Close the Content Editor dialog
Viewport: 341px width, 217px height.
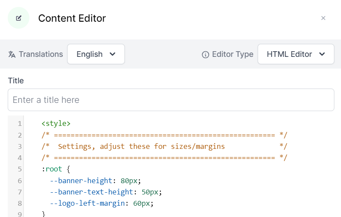(323, 18)
